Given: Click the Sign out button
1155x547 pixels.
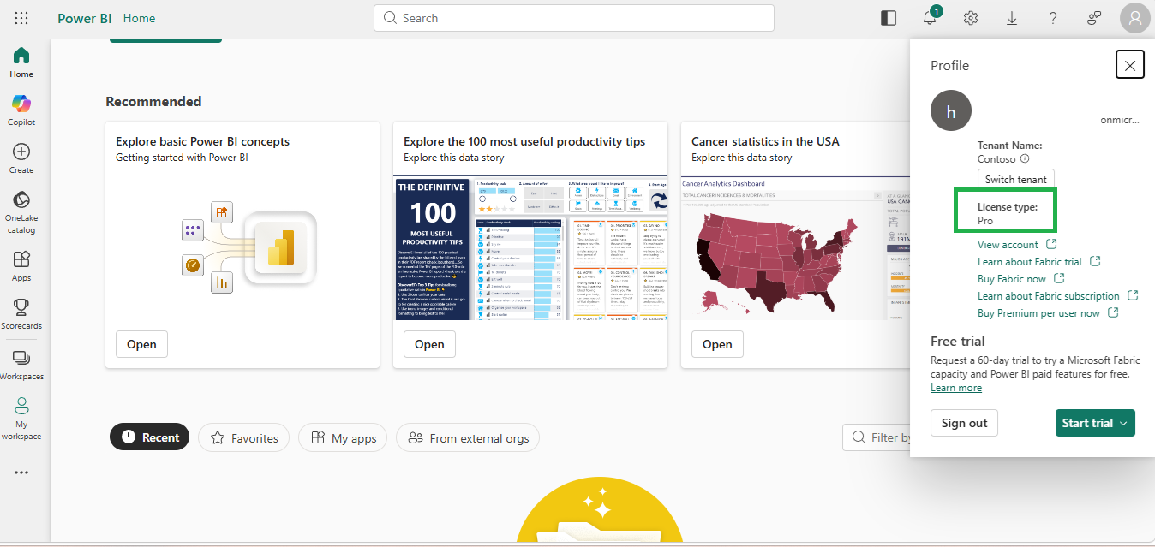Looking at the screenshot, I should tap(964, 423).
